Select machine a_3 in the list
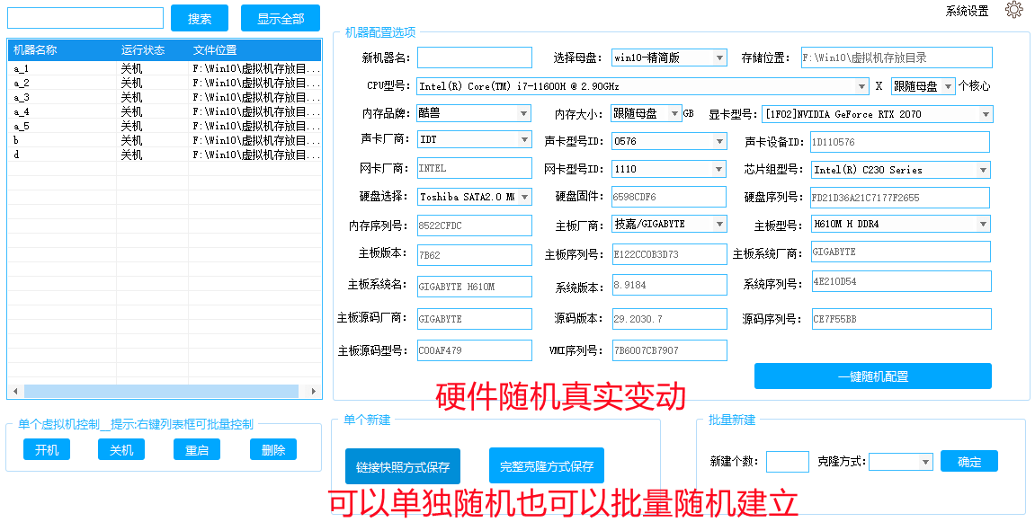 tap(63, 97)
